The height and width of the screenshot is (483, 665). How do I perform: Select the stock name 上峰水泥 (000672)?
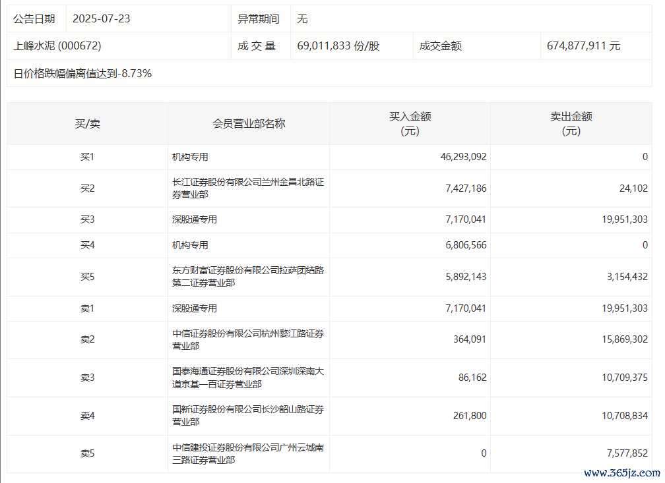(57, 46)
